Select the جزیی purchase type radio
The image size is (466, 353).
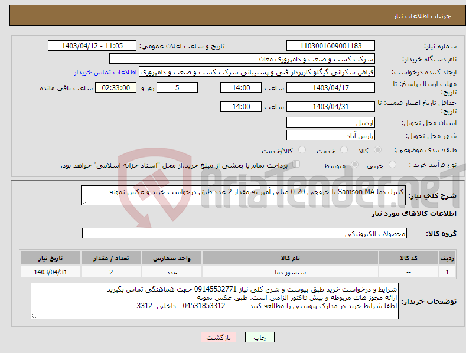tap(392, 164)
